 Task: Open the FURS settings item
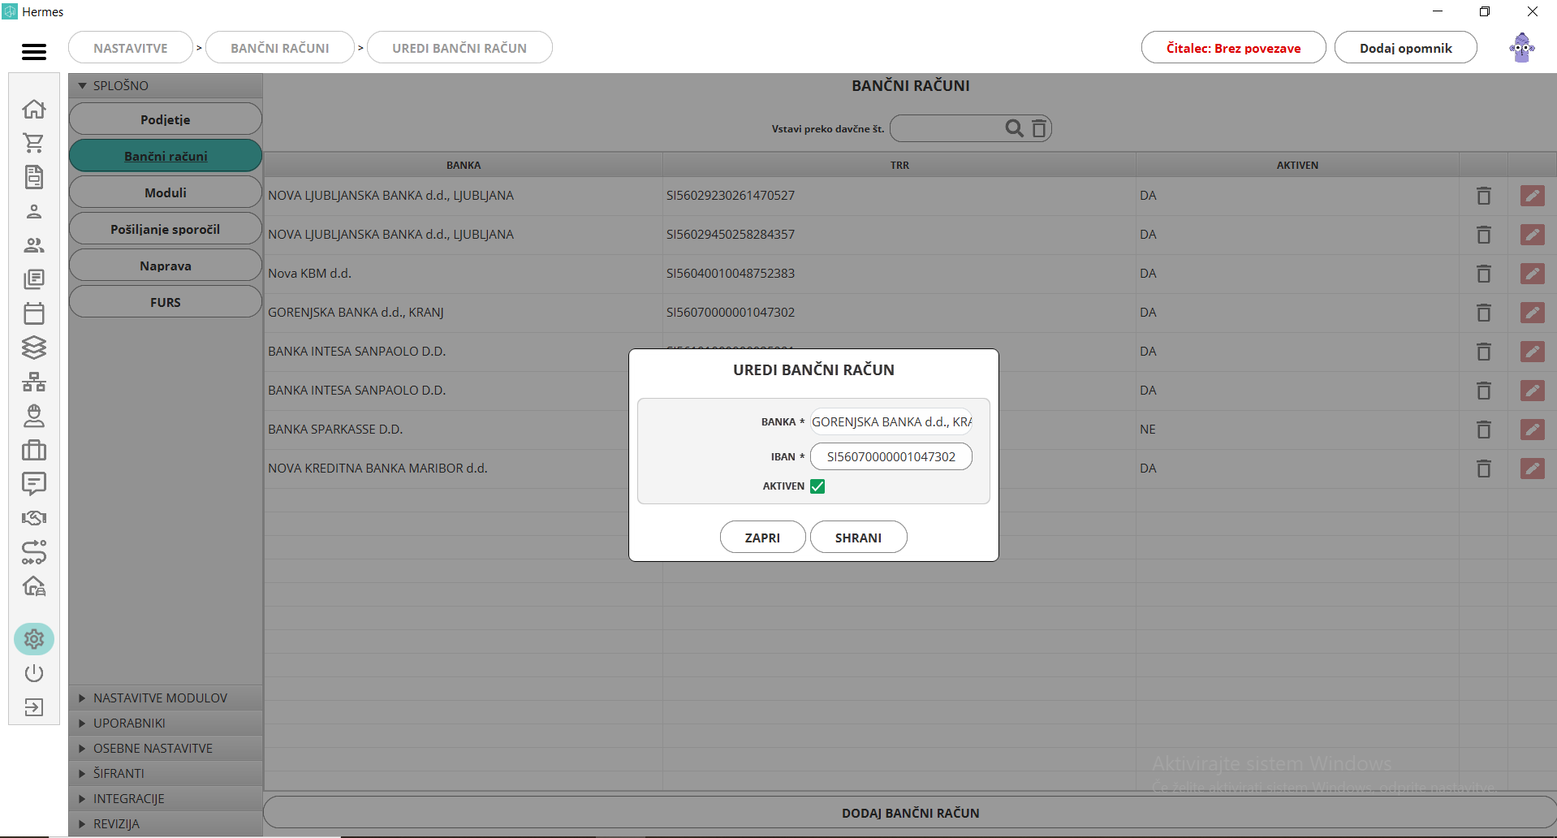[x=166, y=302]
